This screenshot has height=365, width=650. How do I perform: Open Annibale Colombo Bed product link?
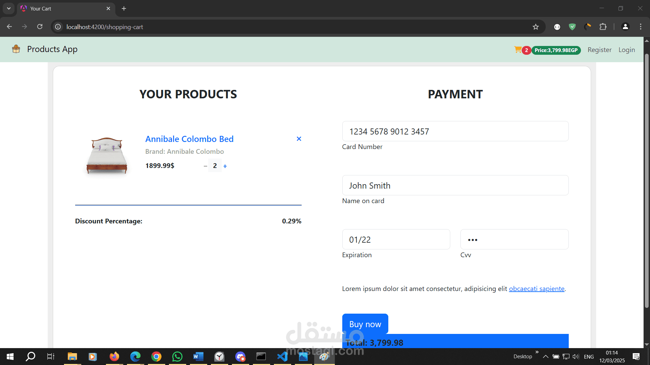[189, 139]
